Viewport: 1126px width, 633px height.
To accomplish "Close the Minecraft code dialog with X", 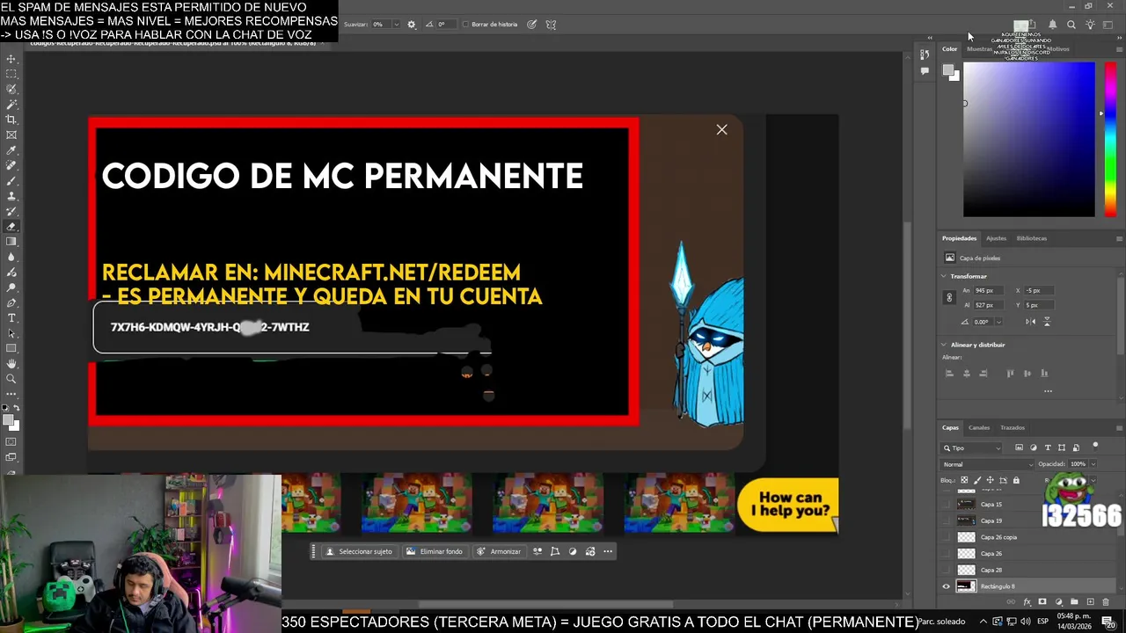I will coord(721,130).
